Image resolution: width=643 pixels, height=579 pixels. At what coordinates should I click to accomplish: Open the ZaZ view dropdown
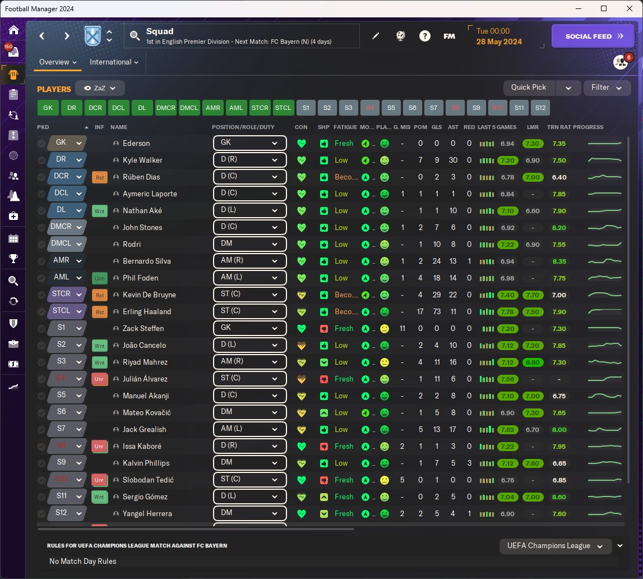pyautogui.click(x=100, y=88)
